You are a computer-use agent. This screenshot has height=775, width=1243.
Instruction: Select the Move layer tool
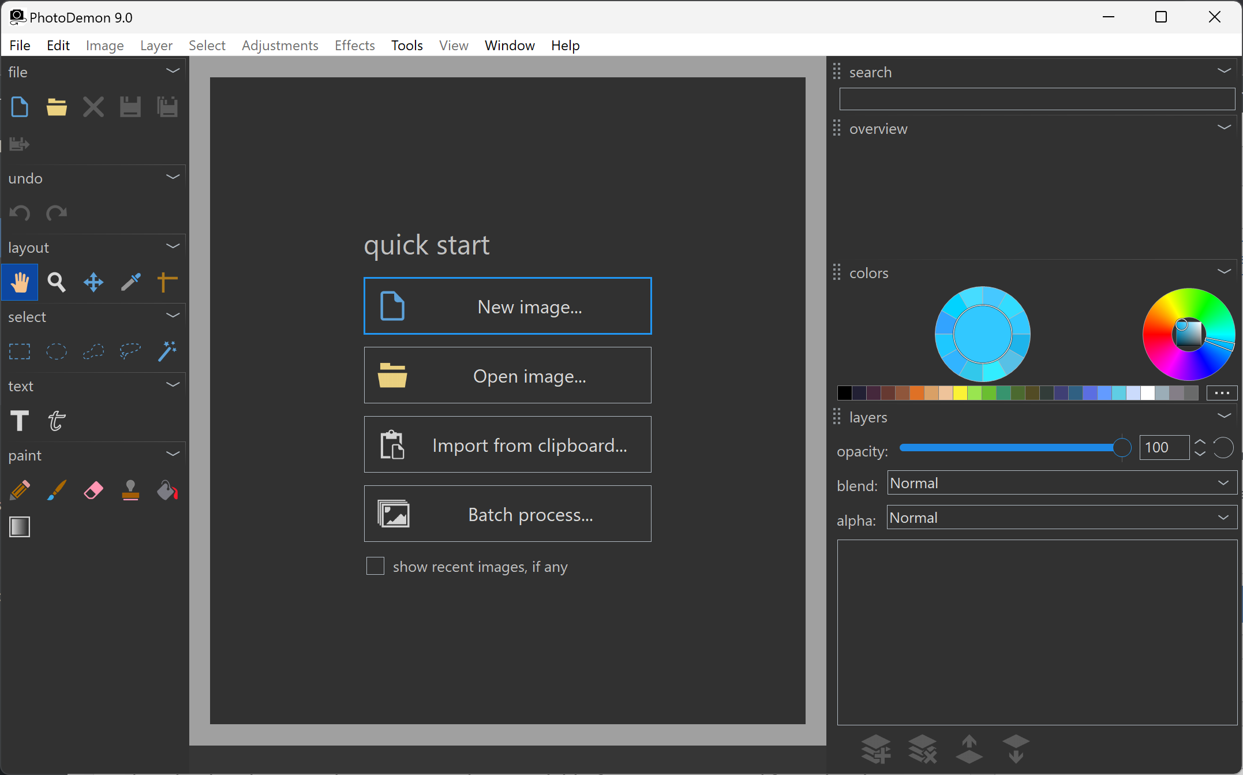tap(93, 282)
